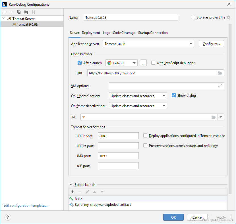This screenshot has height=224, width=236.
Task: Open the Store as project file gear settings
Action: click(x=229, y=17)
